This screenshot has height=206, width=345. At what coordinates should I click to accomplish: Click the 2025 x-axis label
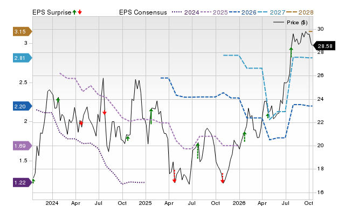(145, 203)
